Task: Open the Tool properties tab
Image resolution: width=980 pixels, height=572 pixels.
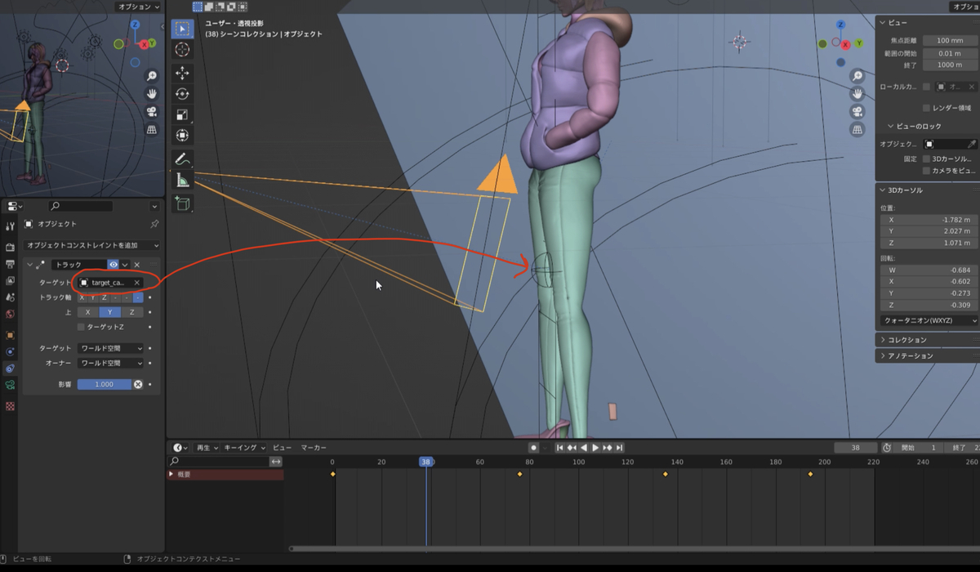Action: pos(10,226)
